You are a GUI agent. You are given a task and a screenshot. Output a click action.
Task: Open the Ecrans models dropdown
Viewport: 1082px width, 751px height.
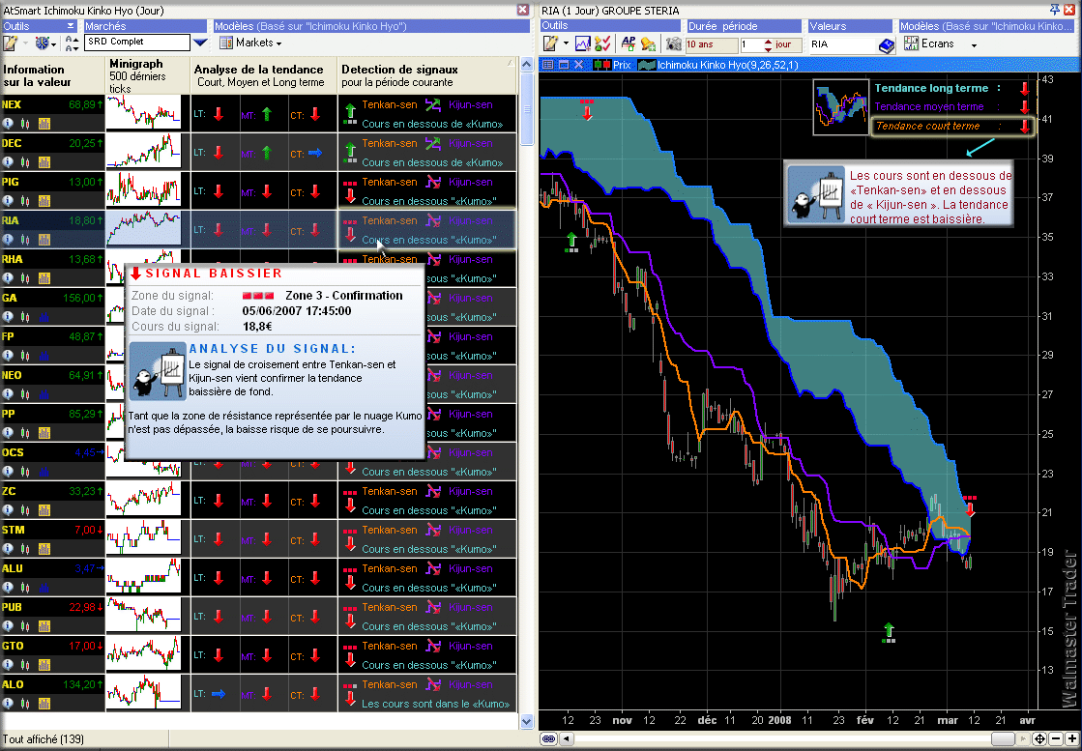[x=941, y=44]
